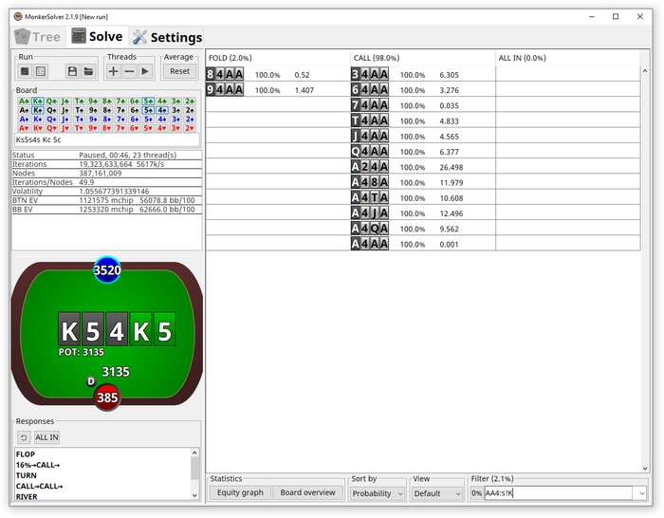Click the CALL (98.0%) column header
The image size is (664, 518).
423,58
